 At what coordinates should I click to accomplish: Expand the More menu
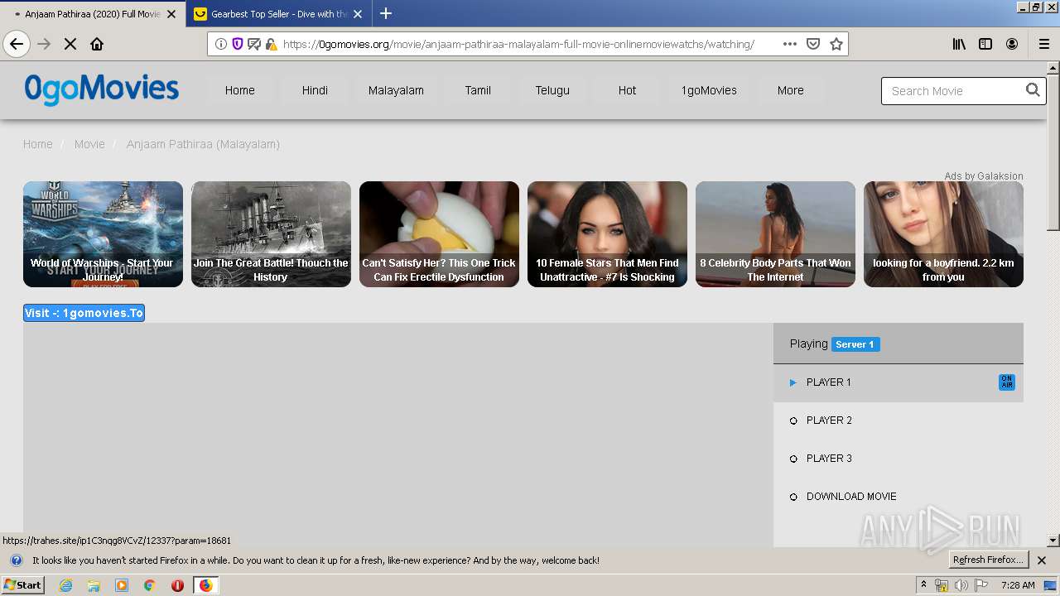(x=790, y=90)
